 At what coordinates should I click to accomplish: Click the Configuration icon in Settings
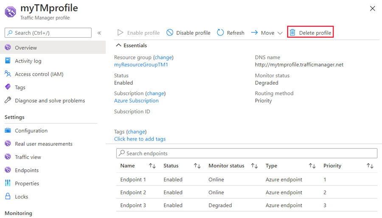click(x=8, y=130)
